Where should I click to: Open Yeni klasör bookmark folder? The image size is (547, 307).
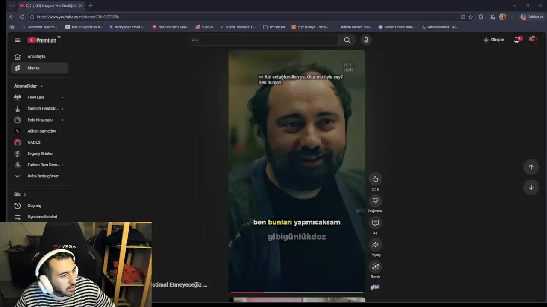274,27
